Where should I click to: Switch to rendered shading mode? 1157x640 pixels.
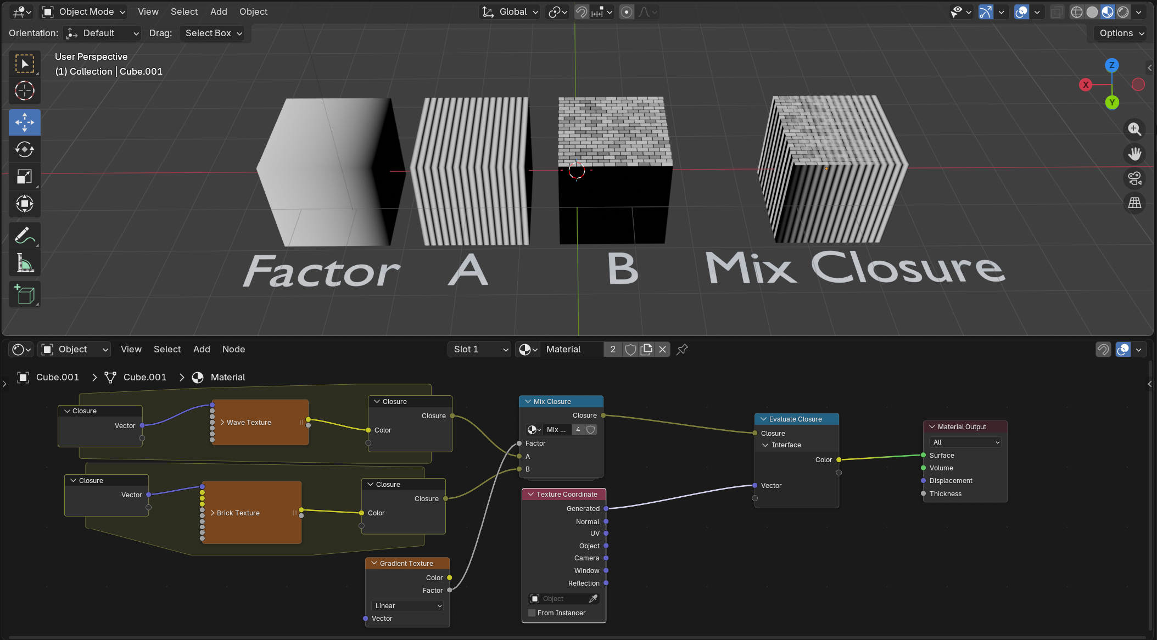1123,12
